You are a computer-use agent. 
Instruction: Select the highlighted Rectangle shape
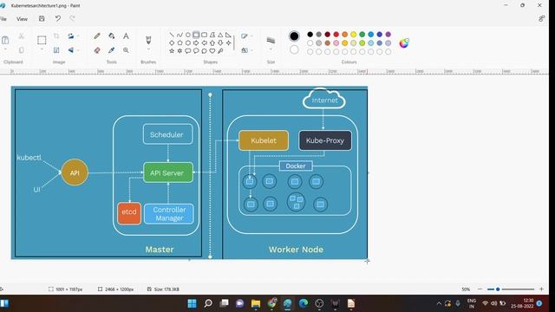196,35
